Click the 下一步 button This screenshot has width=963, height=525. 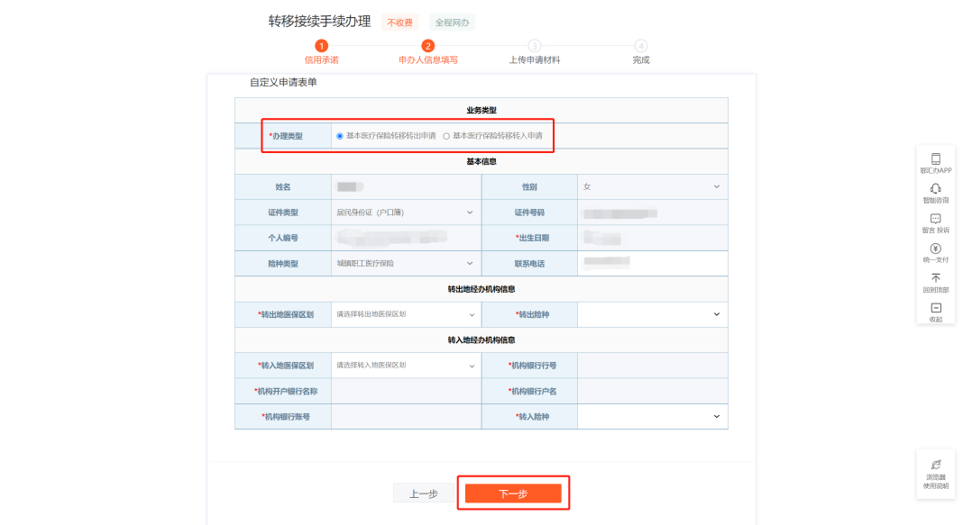click(513, 493)
